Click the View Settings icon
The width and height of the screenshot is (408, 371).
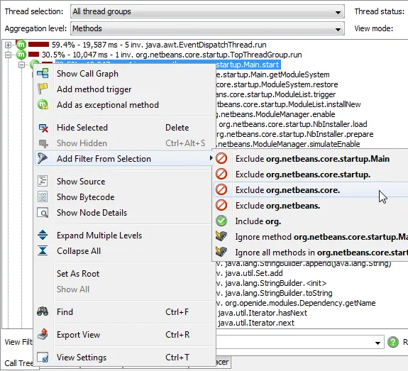(x=43, y=358)
